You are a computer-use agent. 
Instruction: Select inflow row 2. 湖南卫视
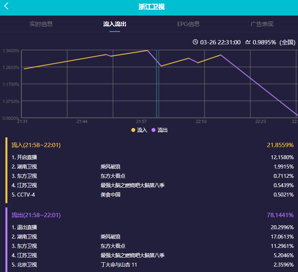153,167
